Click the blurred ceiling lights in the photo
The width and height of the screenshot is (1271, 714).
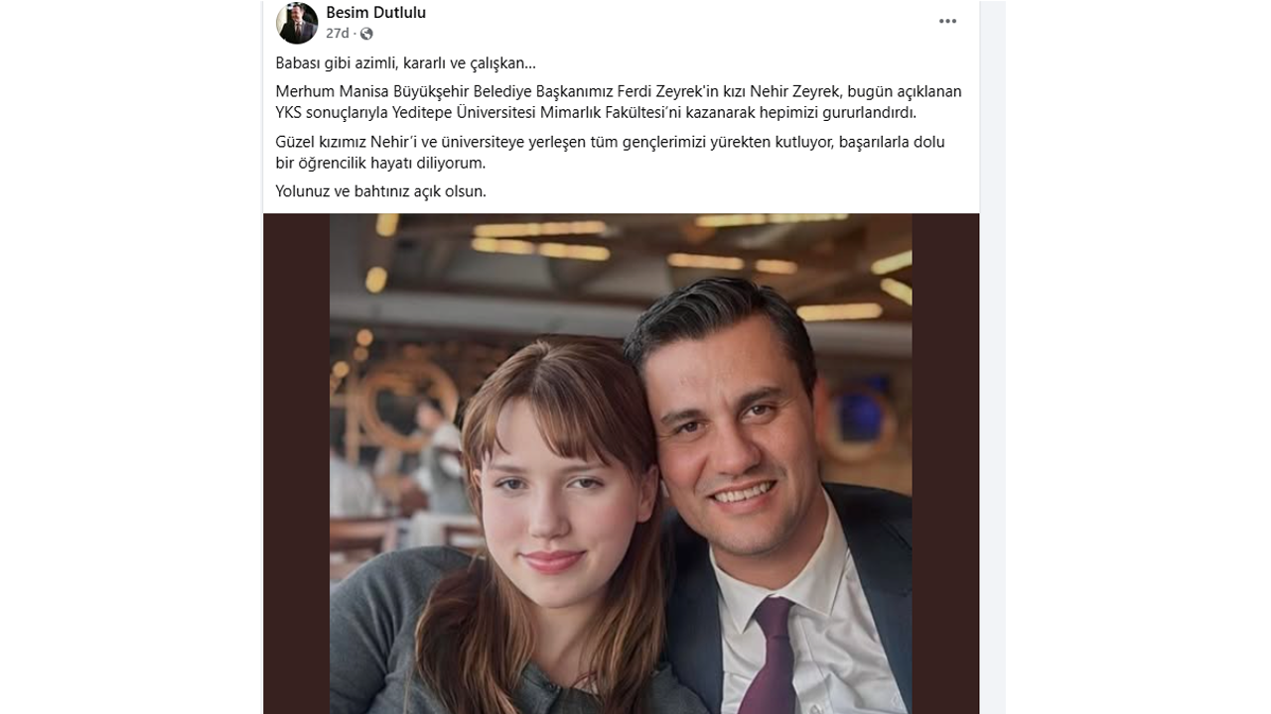tap(541, 243)
